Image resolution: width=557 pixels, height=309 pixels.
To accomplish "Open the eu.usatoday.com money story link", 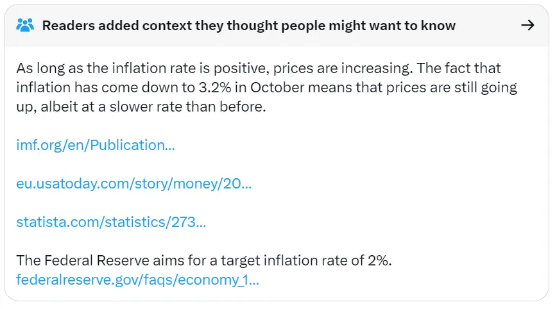I will (x=133, y=184).
